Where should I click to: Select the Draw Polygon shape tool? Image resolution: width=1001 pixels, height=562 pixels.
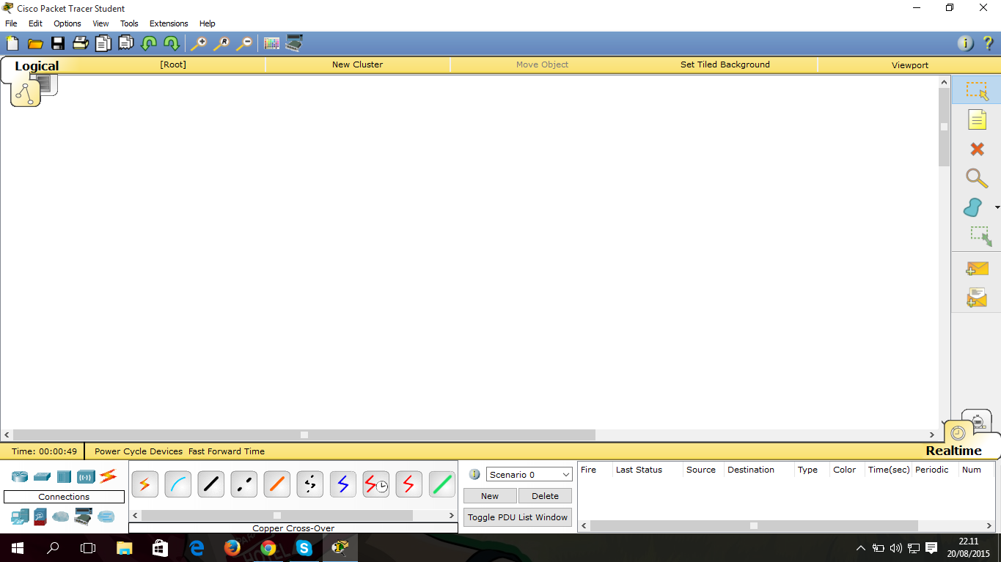tap(973, 207)
